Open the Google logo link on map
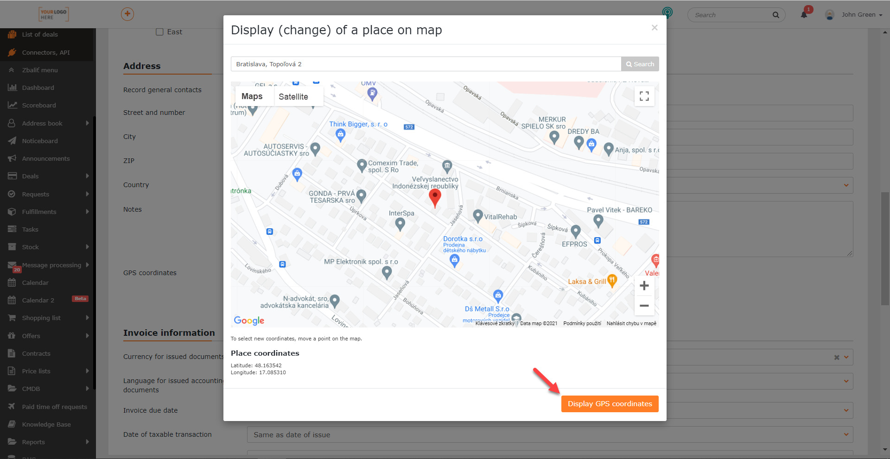 249,321
